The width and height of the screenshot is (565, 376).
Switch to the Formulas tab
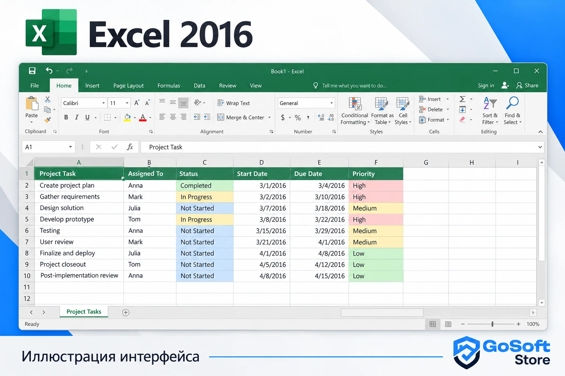coord(169,86)
